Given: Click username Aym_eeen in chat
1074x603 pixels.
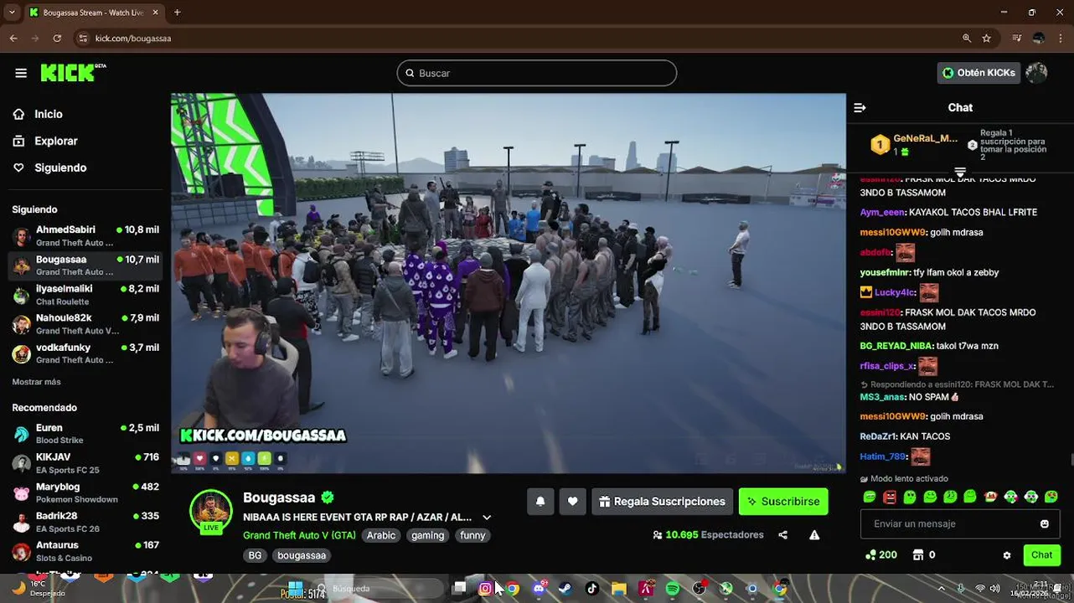Looking at the screenshot, I should pos(882,212).
